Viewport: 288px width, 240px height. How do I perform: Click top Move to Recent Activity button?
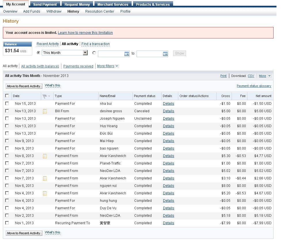point(24,86)
